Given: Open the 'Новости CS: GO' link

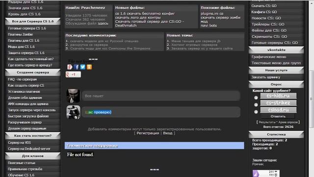Looking at the screenshot, I should [266, 18].
